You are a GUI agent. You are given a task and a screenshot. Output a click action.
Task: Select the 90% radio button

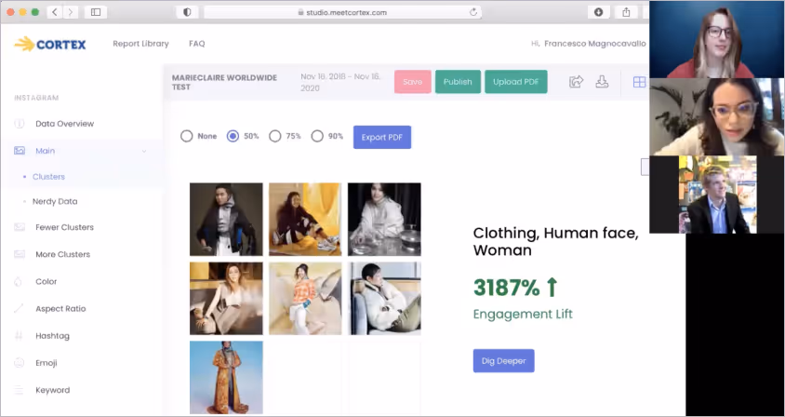(317, 136)
